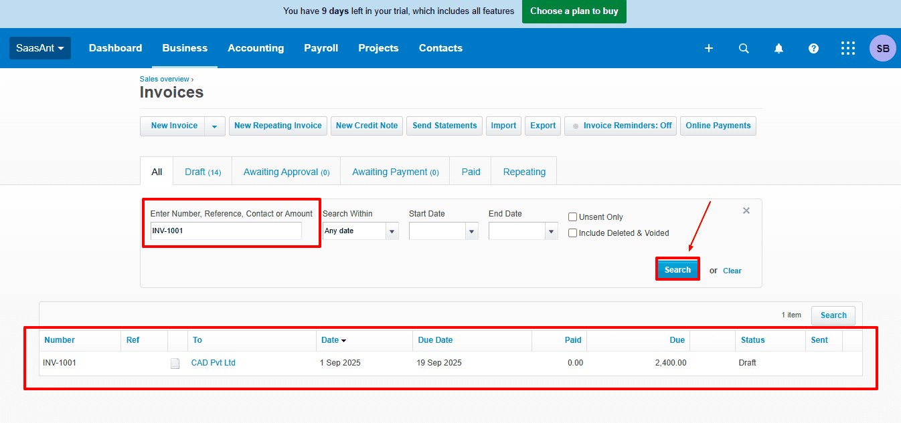The image size is (901, 423).
Task: Click the document icon in INV-1001 row
Action: pyautogui.click(x=175, y=364)
